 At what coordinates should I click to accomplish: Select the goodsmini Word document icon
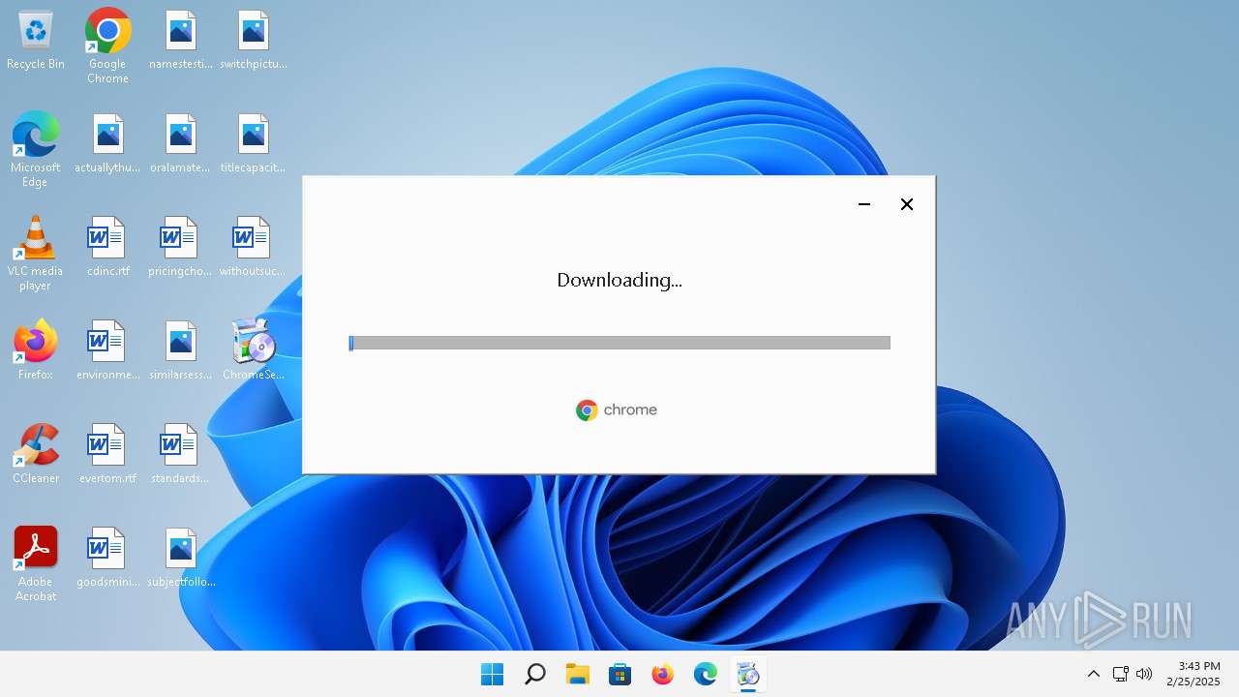107,558
